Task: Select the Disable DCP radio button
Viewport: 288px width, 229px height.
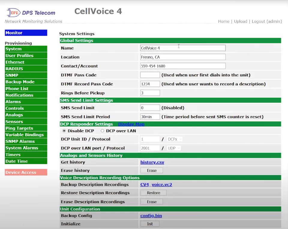Action: 64,131
